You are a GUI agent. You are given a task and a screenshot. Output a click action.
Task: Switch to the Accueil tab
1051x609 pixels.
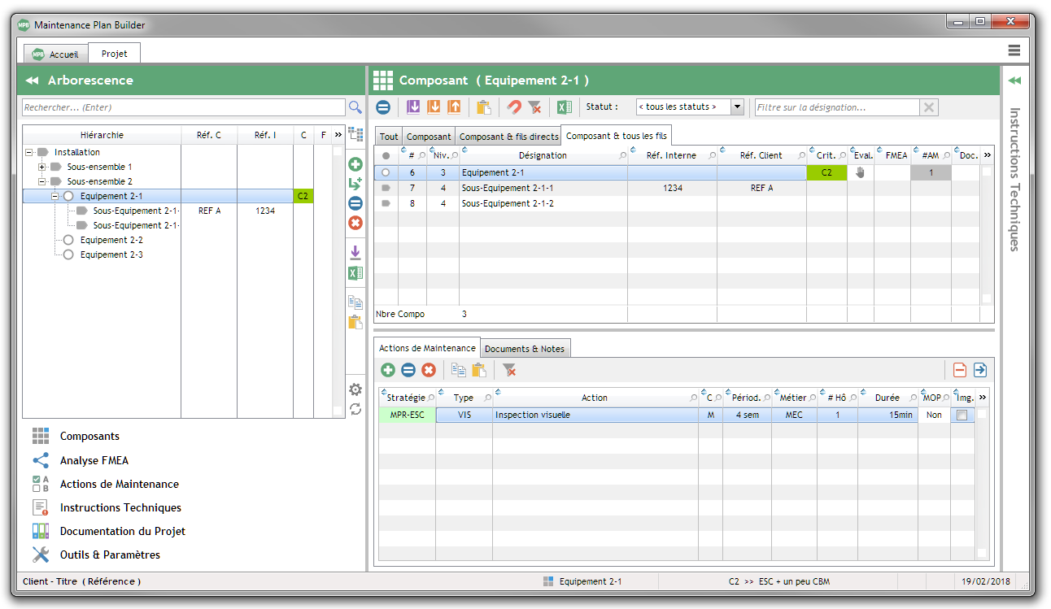55,54
